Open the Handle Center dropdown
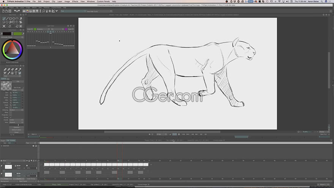Image resolution: width=334 pixels, height=188 pixels. pos(16,120)
